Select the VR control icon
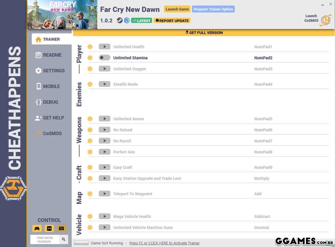 (x=49, y=228)
